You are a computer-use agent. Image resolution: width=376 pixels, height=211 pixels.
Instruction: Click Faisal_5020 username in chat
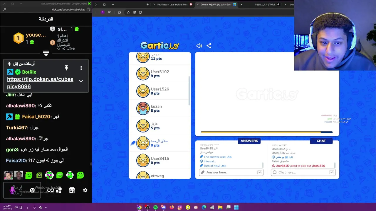pyautogui.click(x=36, y=117)
